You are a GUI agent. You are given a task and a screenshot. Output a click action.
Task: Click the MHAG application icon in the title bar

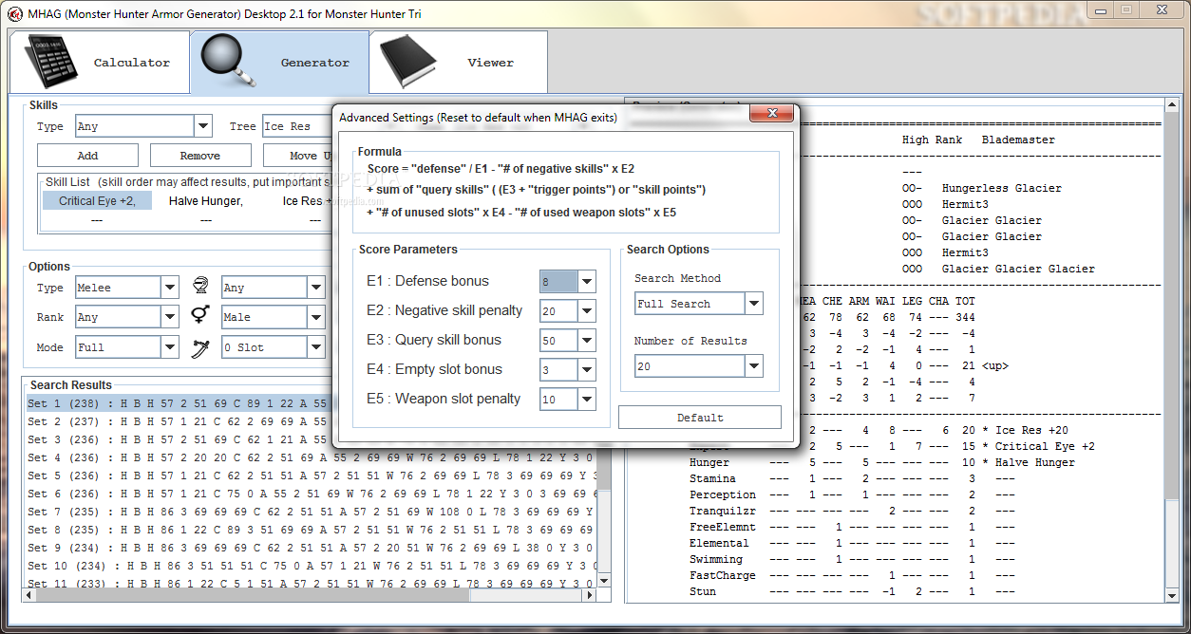click(x=15, y=14)
